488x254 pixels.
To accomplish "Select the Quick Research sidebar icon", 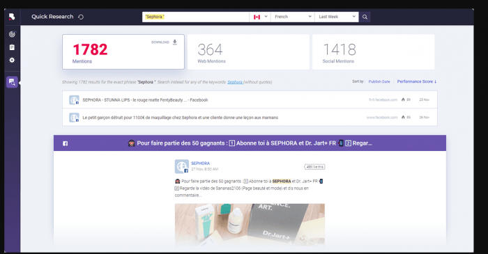I will [x=12, y=82].
